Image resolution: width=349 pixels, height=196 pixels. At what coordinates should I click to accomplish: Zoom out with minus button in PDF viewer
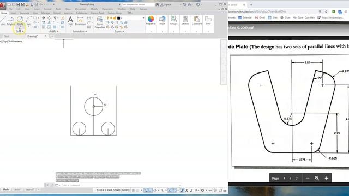click(308, 178)
